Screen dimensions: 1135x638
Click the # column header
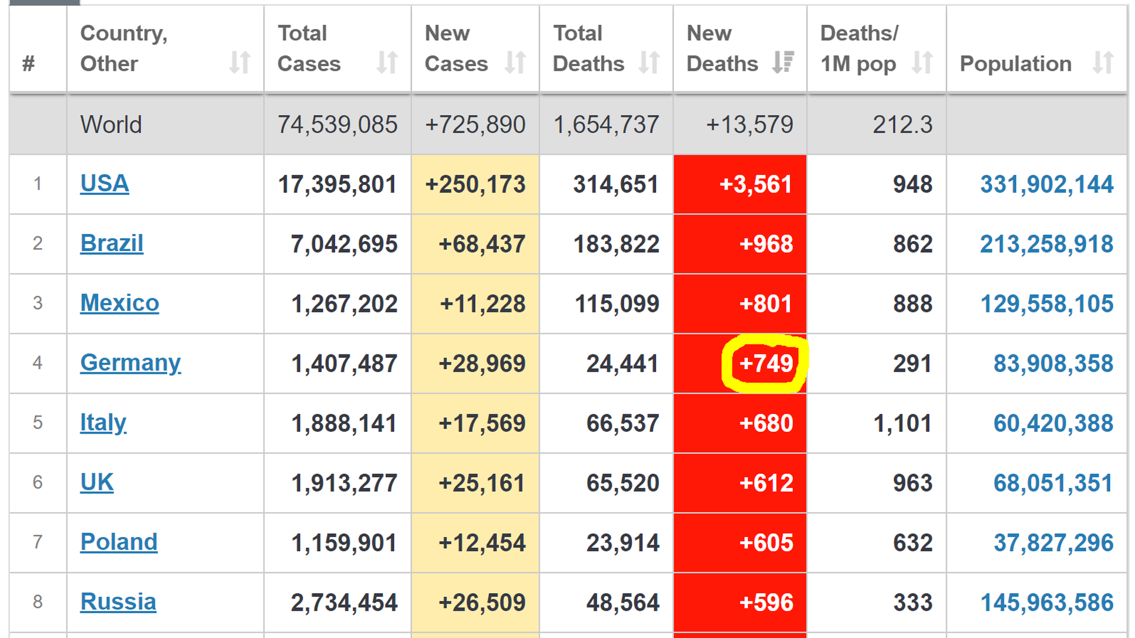28,64
